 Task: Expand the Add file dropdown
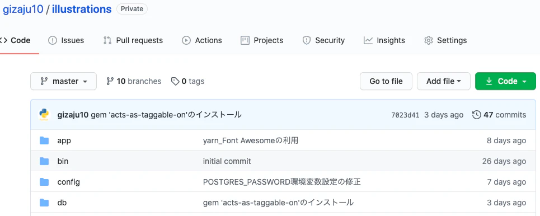tap(444, 81)
